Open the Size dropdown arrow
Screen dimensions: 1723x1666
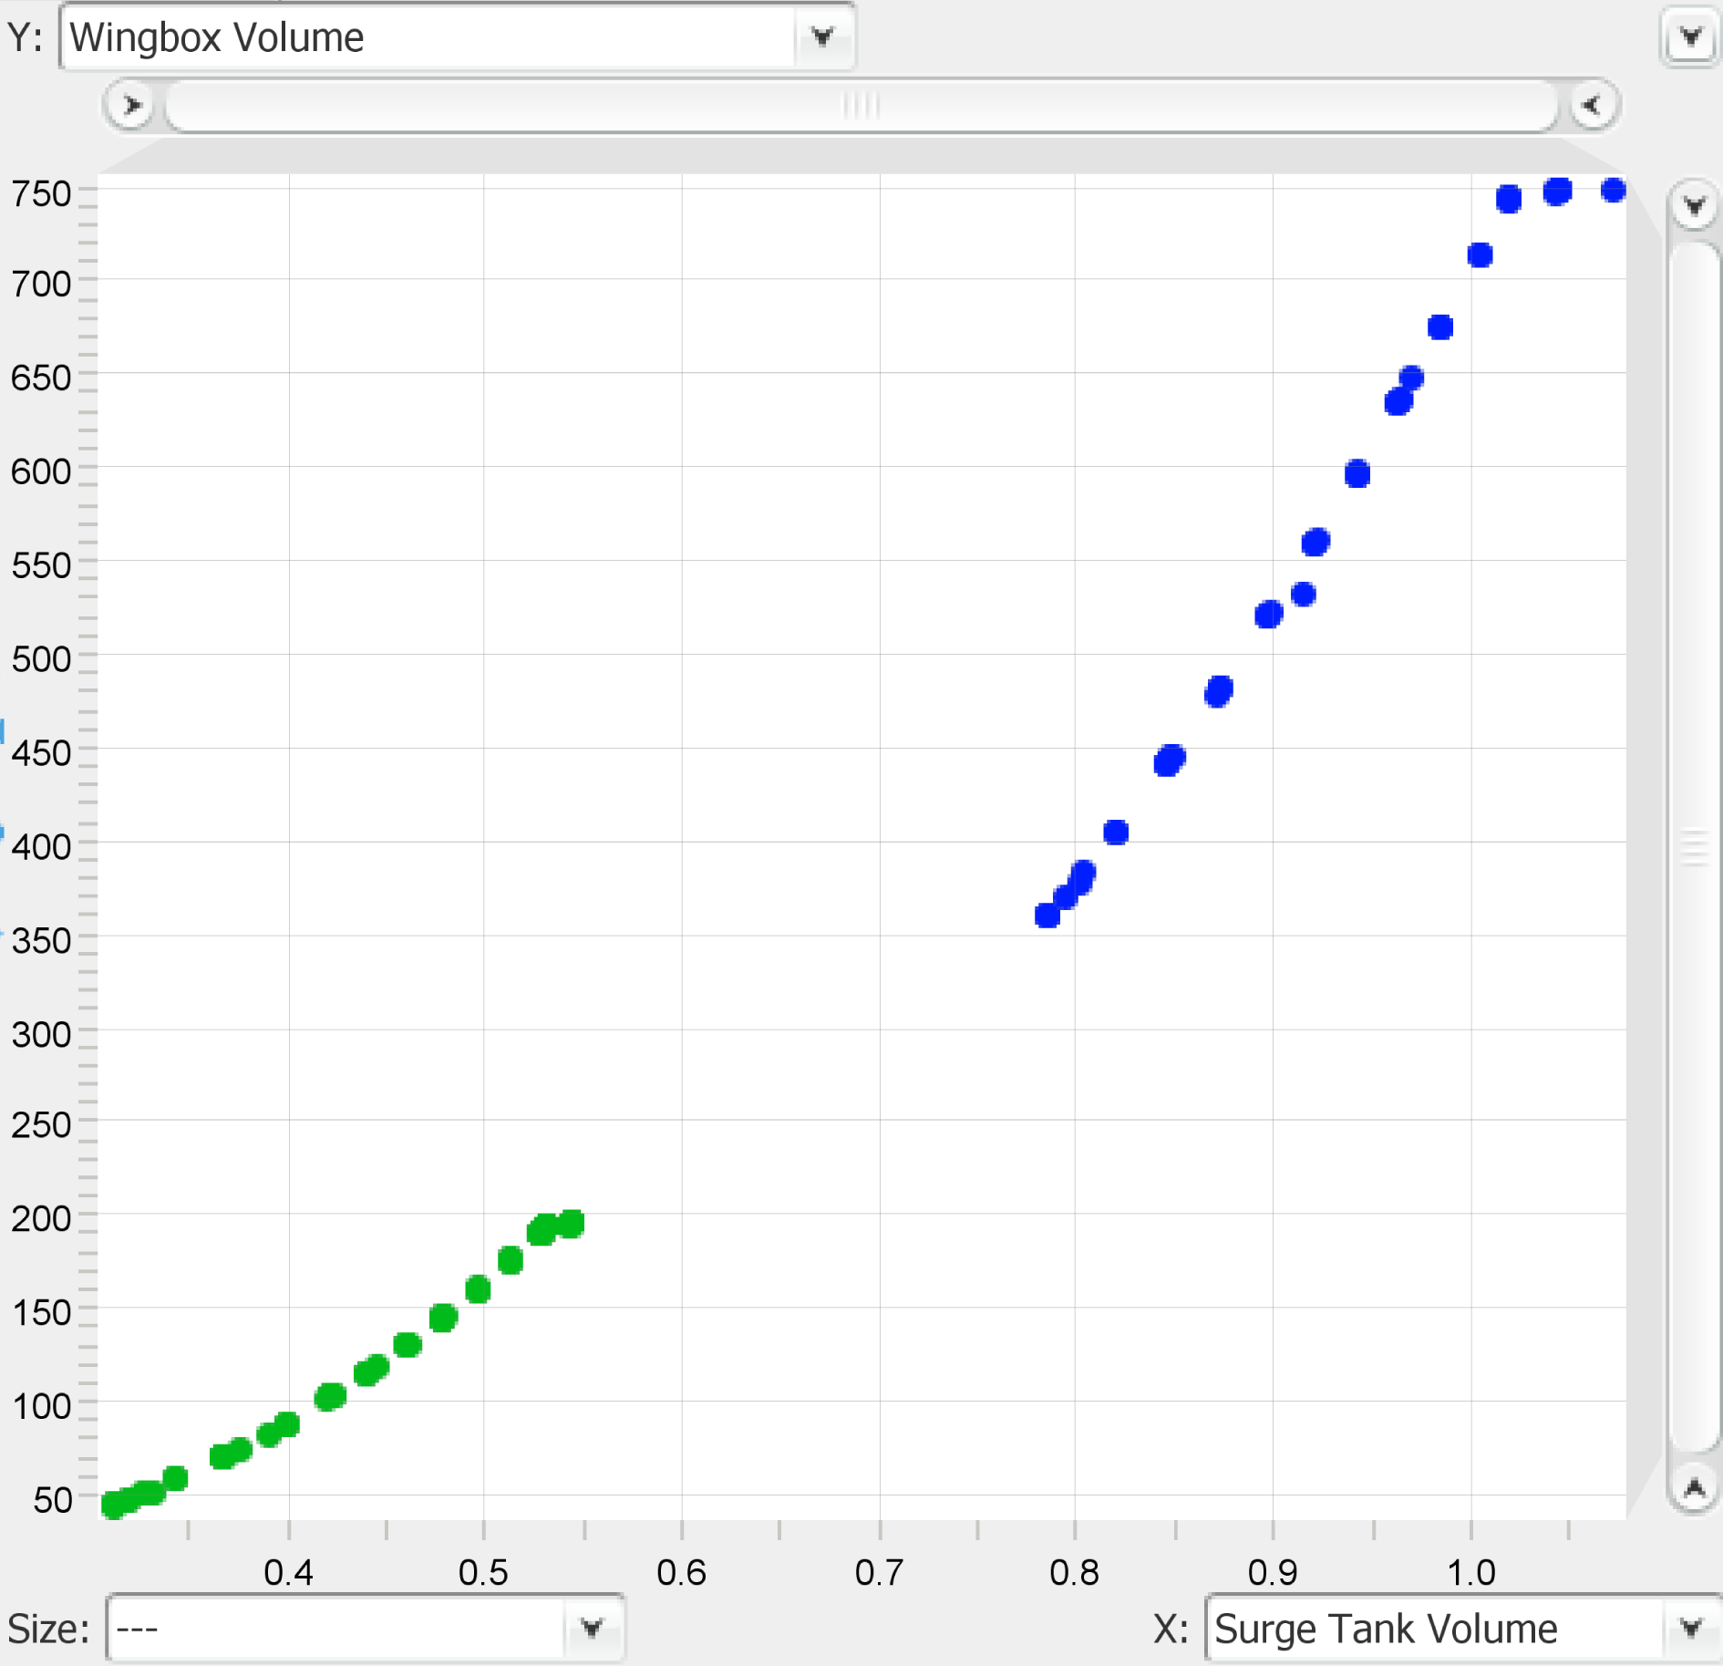click(x=592, y=1628)
